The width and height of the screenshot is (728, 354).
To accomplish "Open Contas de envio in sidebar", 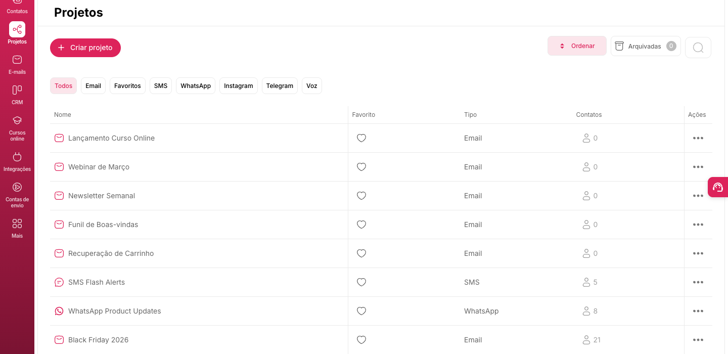I will [x=17, y=195].
